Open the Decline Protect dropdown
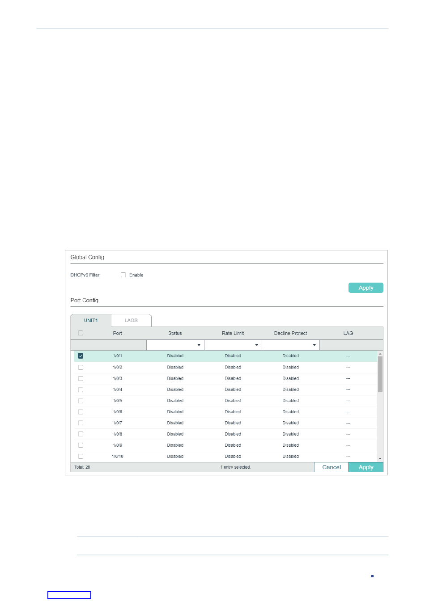The image size is (425, 601). [x=314, y=345]
